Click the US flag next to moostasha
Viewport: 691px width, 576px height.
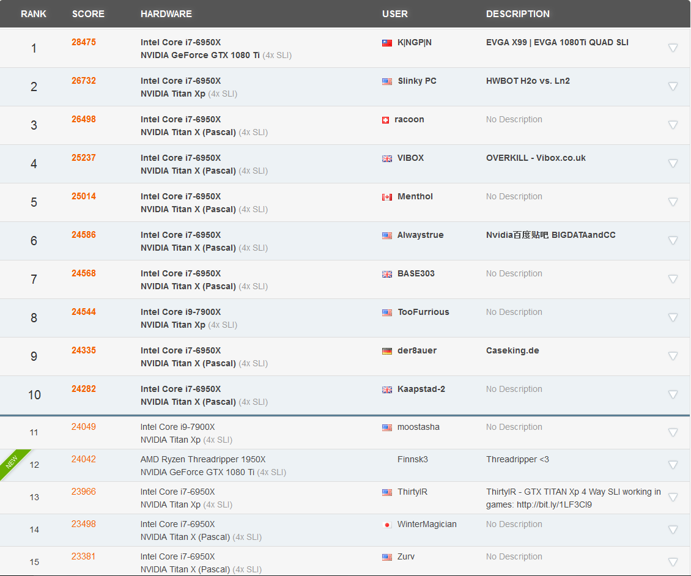pos(387,427)
